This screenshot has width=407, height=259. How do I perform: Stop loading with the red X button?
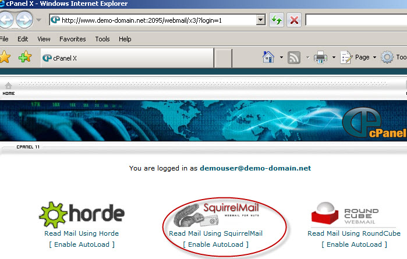tap(294, 20)
